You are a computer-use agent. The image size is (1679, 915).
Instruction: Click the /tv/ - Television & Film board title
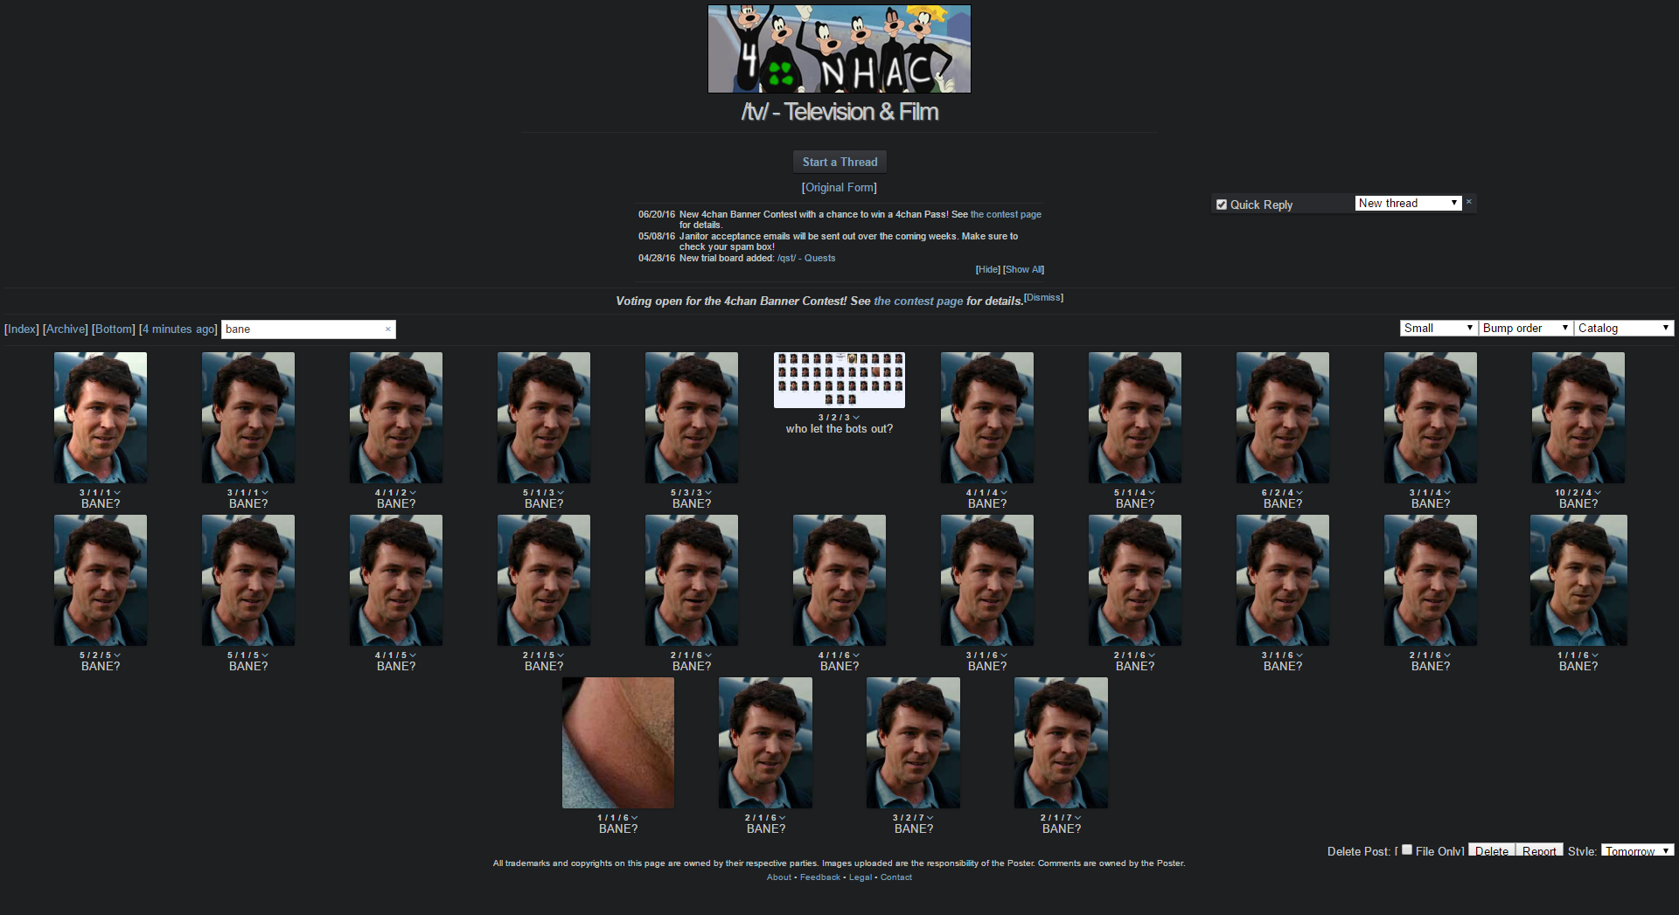point(839,112)
